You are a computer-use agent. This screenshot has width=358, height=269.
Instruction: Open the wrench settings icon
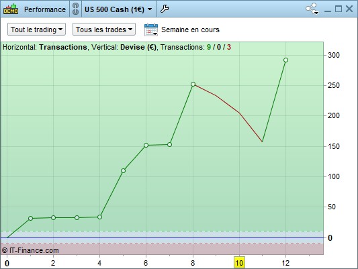click(165, 9)
